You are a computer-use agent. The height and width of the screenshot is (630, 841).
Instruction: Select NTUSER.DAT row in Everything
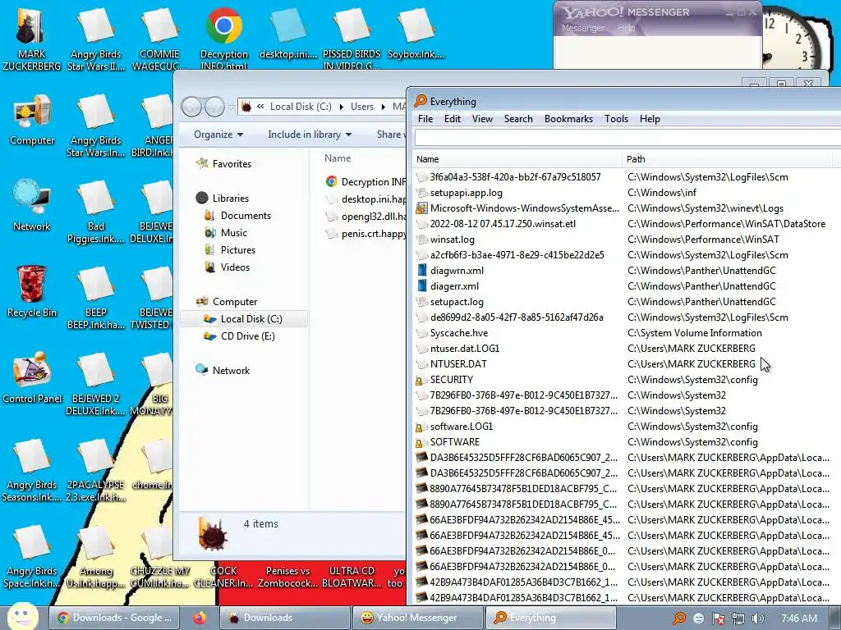pos(627,363)
